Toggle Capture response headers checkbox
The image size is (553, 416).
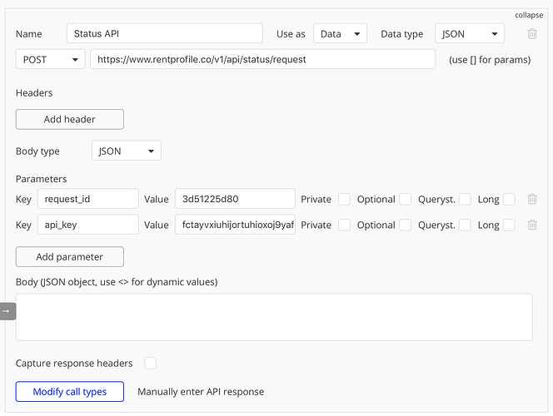(x=151, y=363)
